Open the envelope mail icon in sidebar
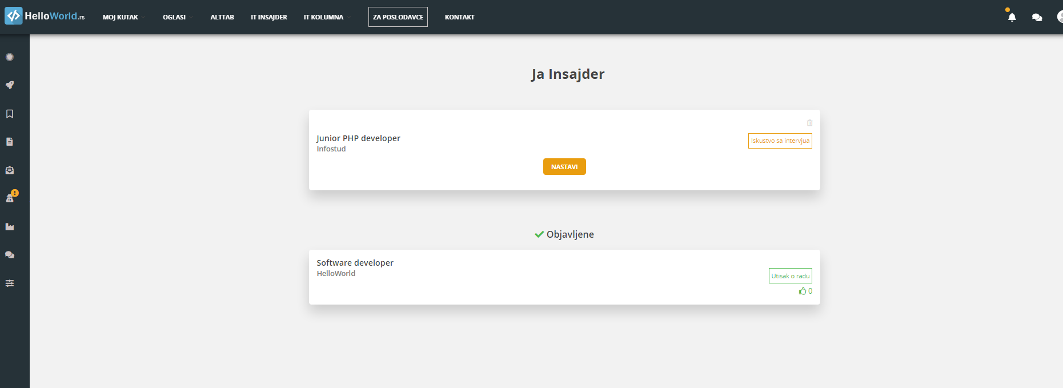 pos(10,170)
